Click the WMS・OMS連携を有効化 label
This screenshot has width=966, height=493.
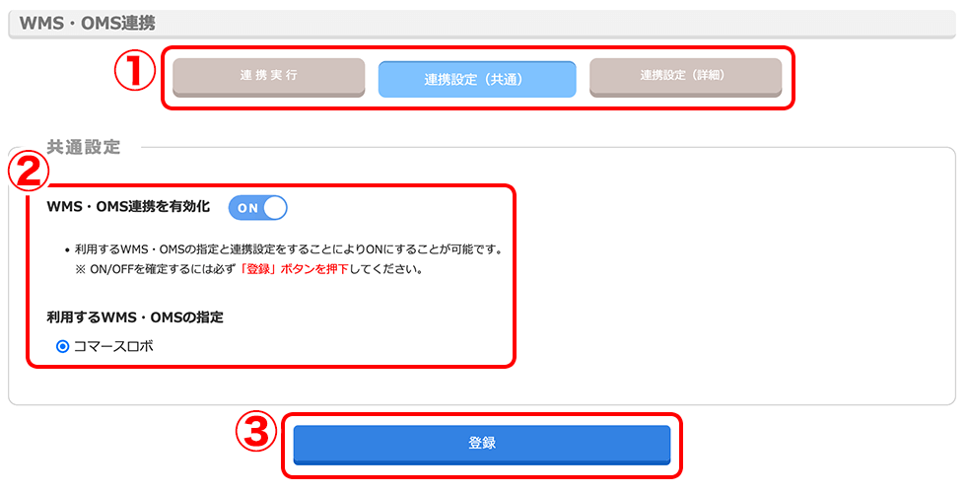pyautogui.click(x=128, y=207)
